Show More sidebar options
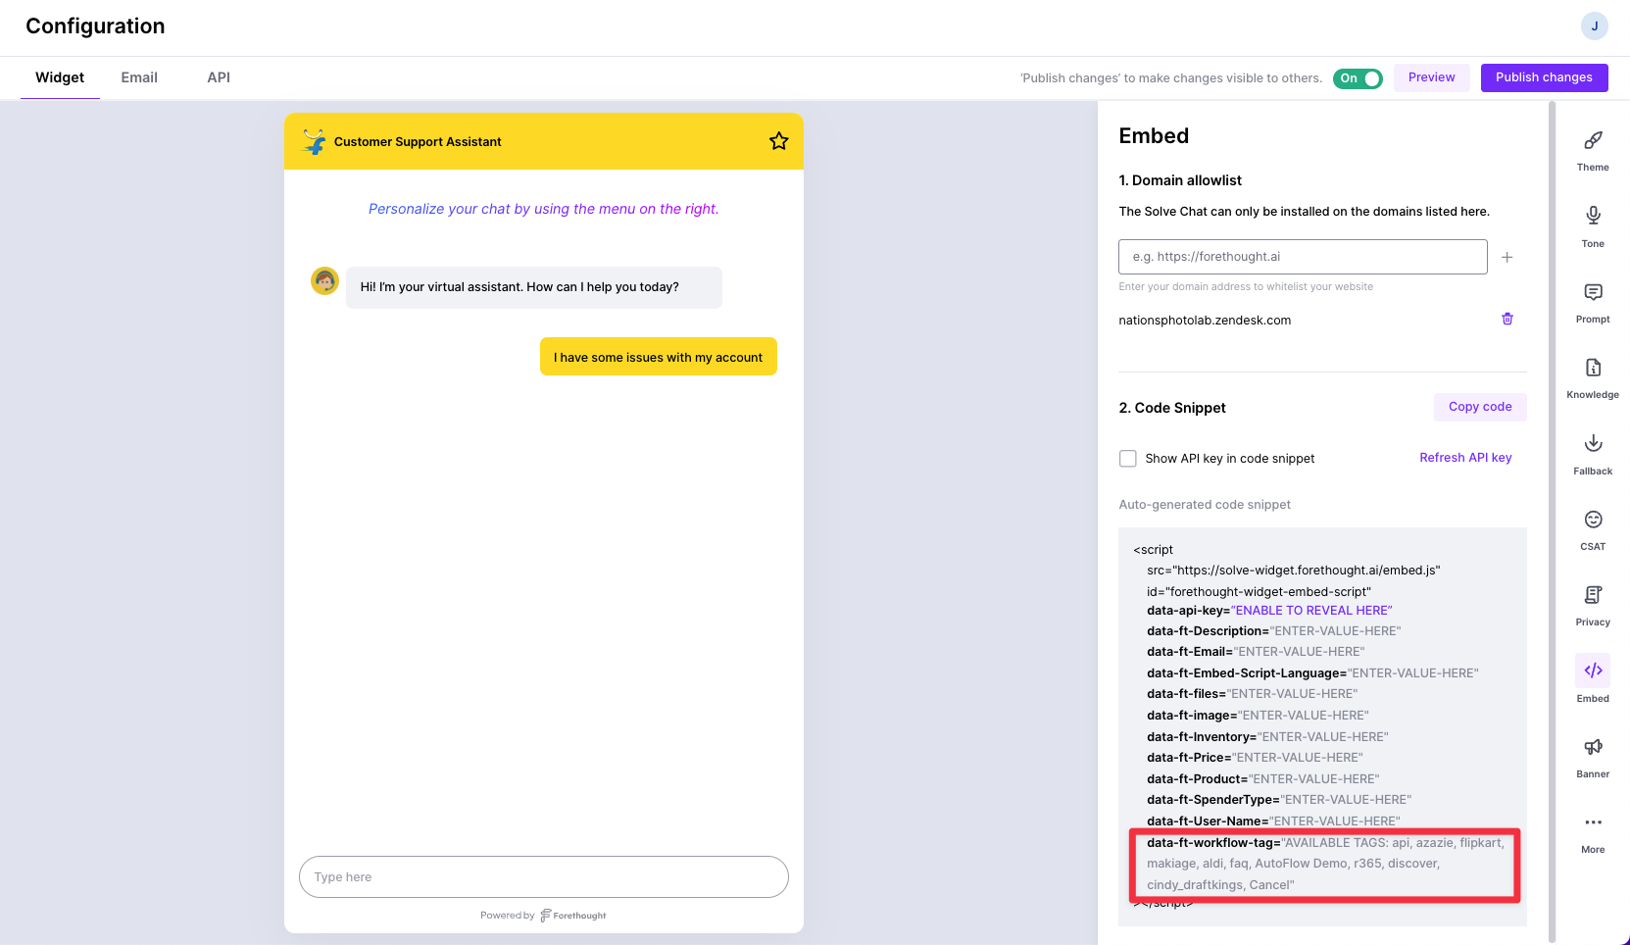 point(1593,833)
